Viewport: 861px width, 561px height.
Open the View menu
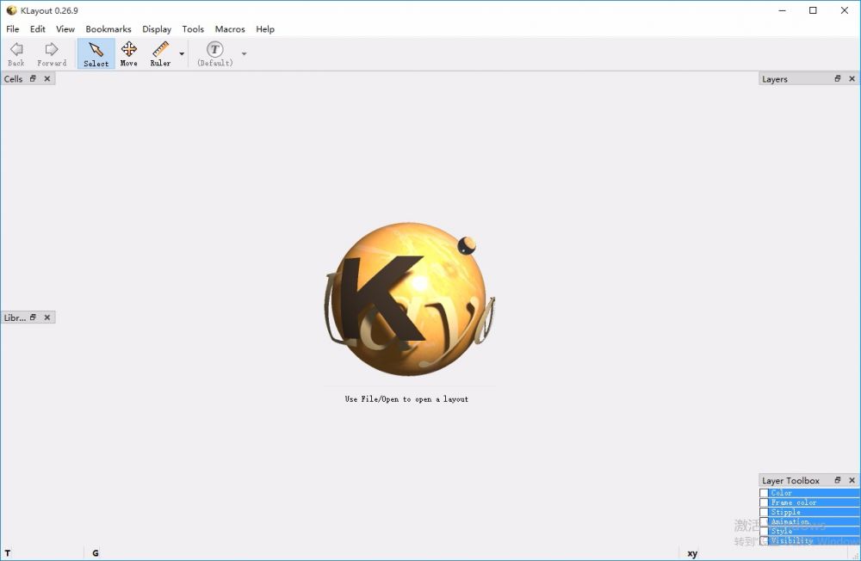click(x=65, y=29)
